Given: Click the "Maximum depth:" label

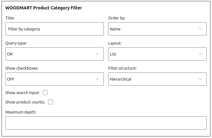Looking at the screenshot, I should [21, 112].
